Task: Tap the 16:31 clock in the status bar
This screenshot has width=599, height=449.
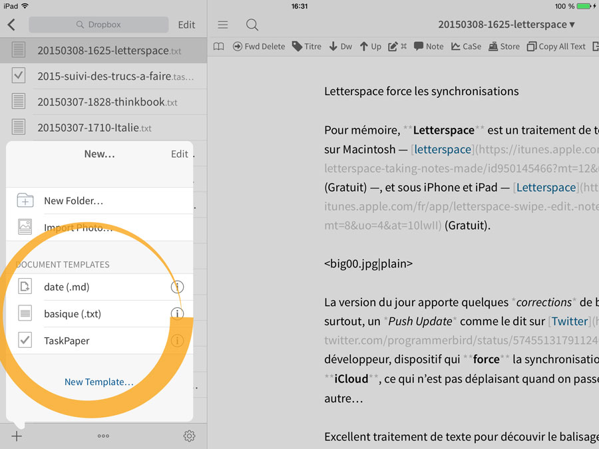Action: [x=299, y=6]
